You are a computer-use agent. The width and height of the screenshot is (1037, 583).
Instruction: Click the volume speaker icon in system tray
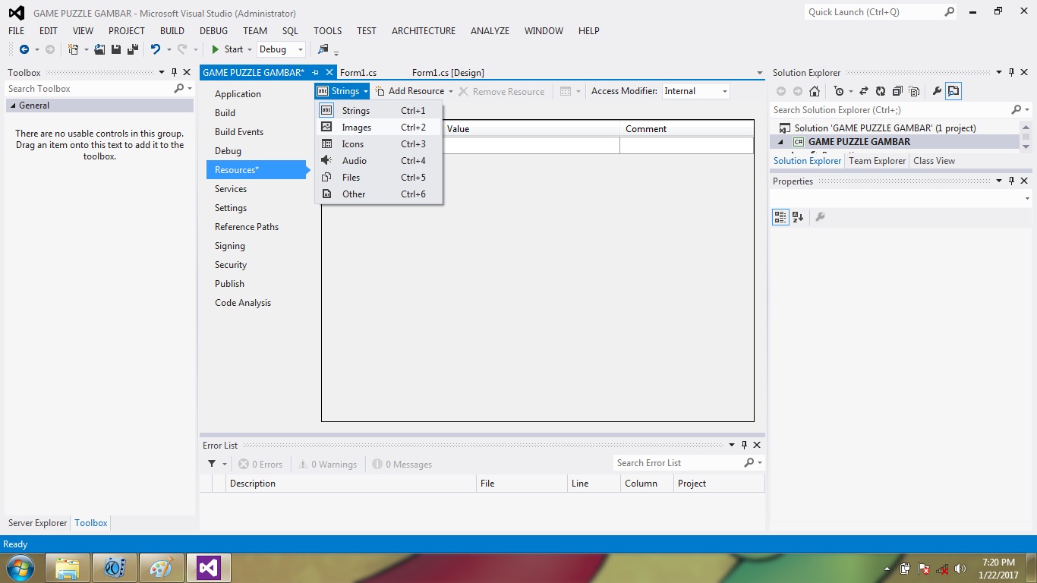coord(960,569)
